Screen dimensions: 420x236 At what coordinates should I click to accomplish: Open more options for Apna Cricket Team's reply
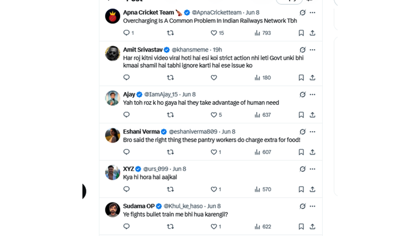313,13
